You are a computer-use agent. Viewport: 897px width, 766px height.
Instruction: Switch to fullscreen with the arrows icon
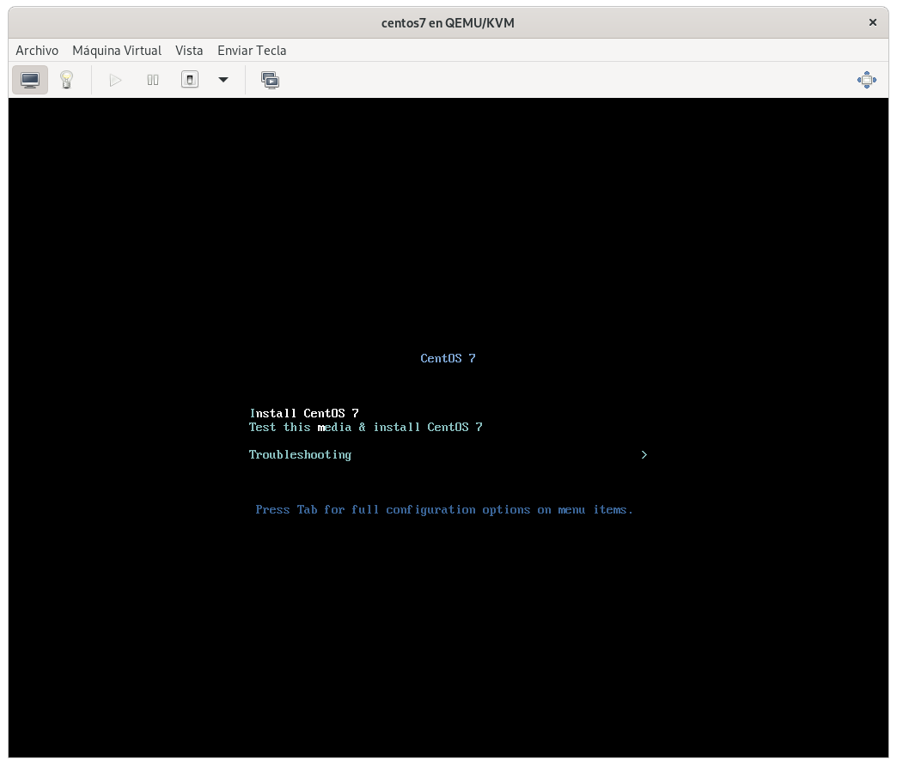click(866, 80)
